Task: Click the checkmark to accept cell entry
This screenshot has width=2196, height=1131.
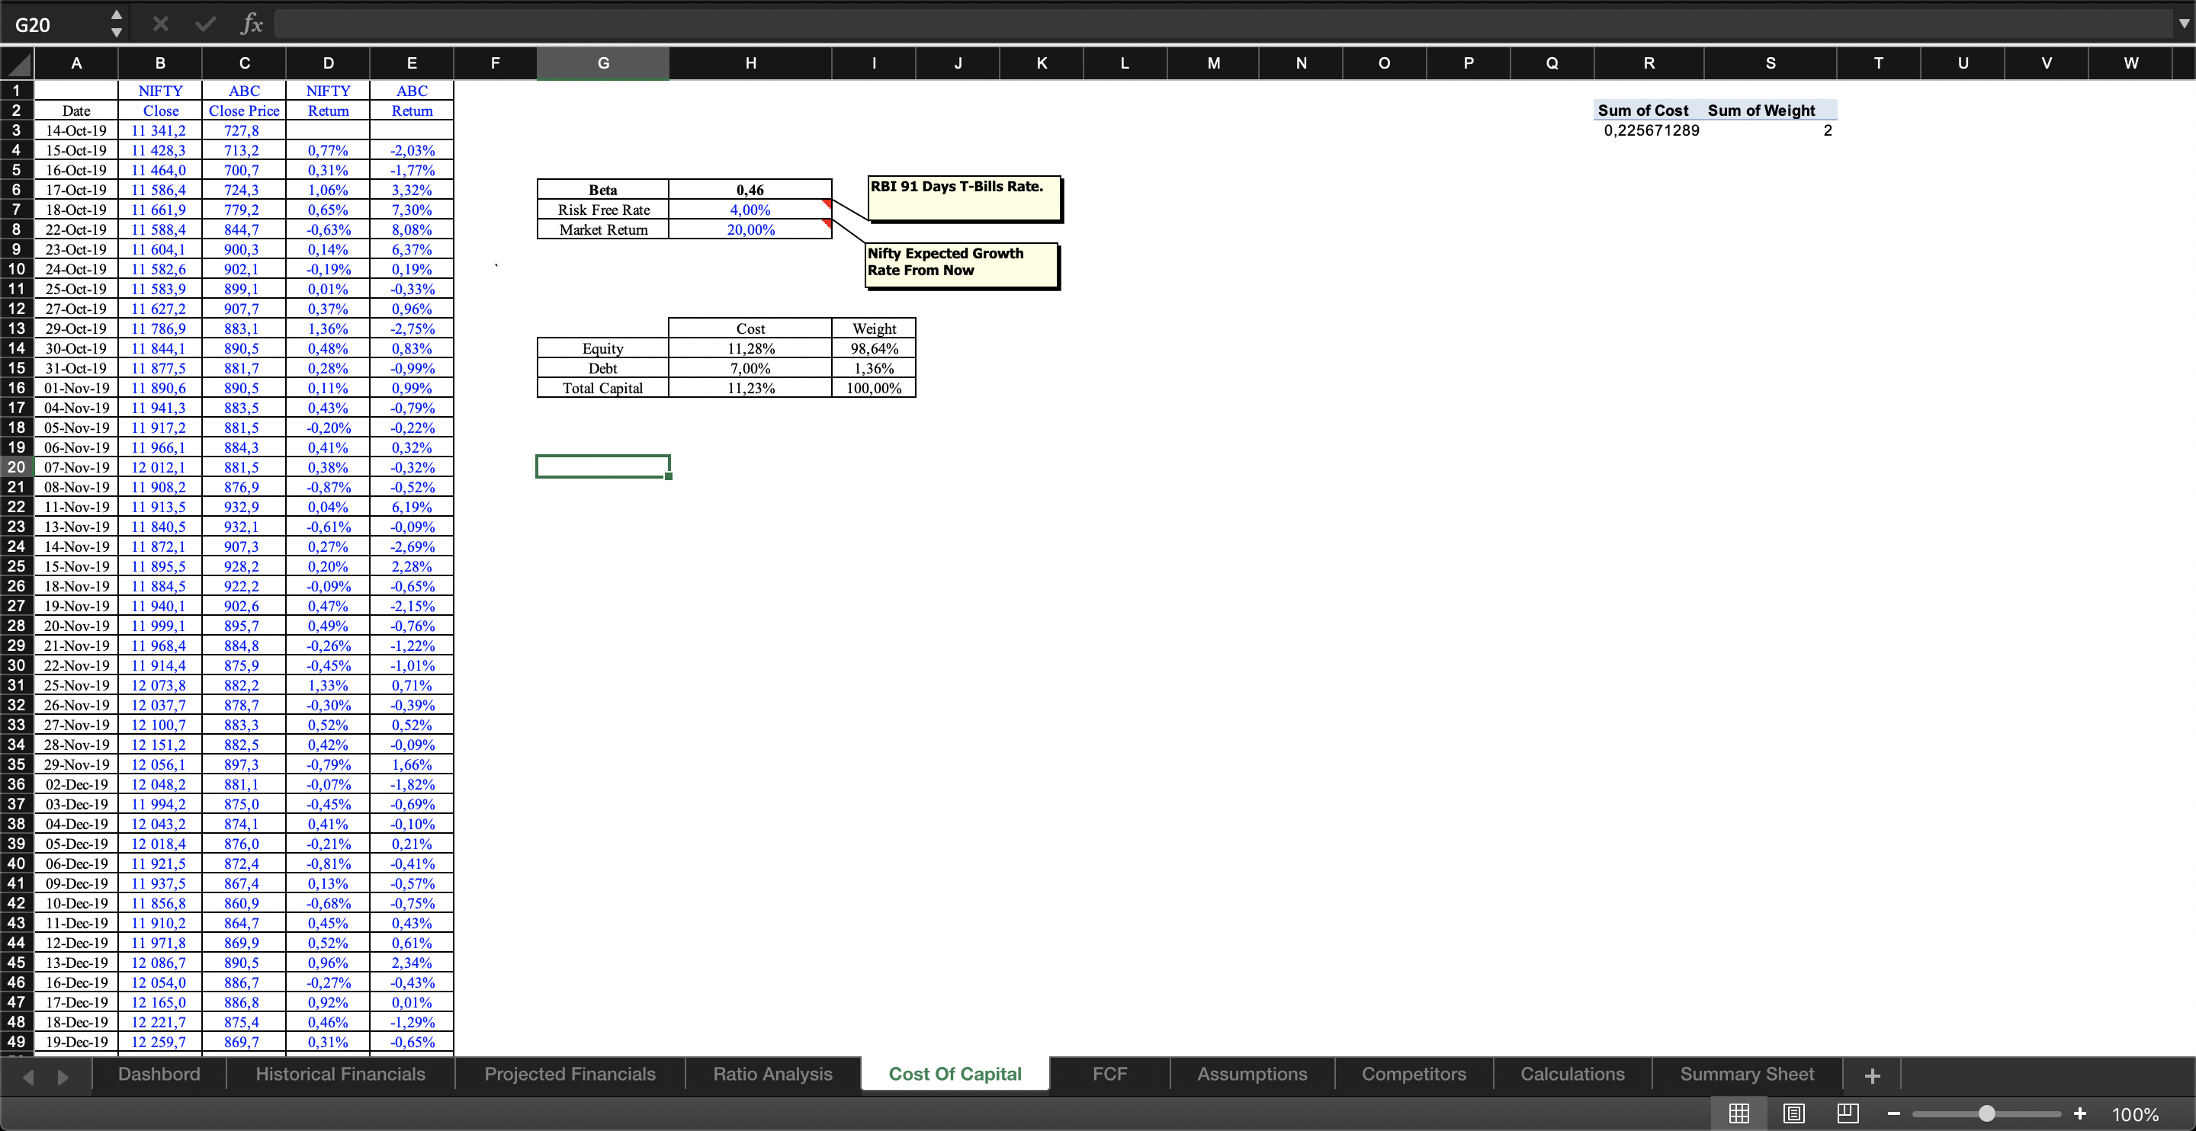Action: tap(204, 23)
